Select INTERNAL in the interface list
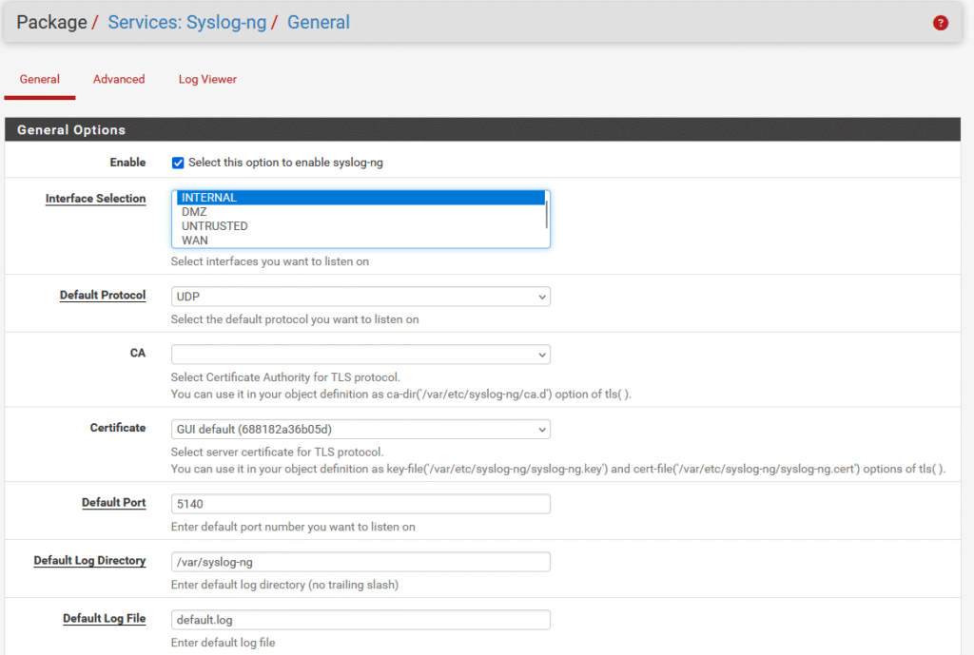The height and width of the screenshot is (655, 974). pyautogui.click(x=360, y=198)
